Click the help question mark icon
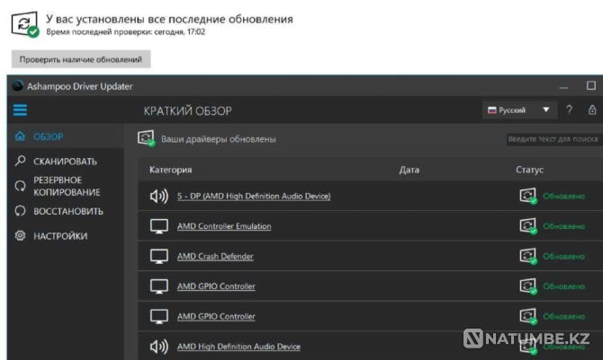Viewport: 603px width, 360px height. pos(569,110)
